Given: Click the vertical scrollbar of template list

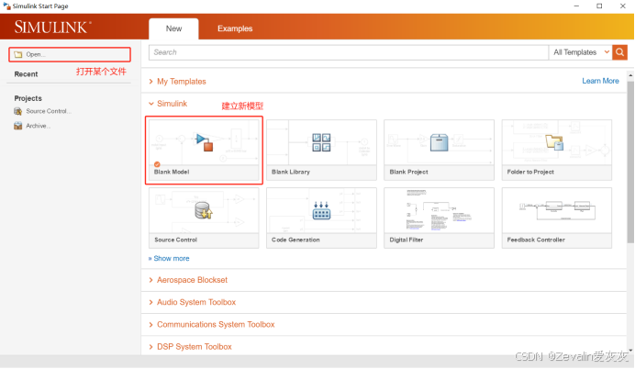Looking at the screenshot, I should (x=630, y=162).
